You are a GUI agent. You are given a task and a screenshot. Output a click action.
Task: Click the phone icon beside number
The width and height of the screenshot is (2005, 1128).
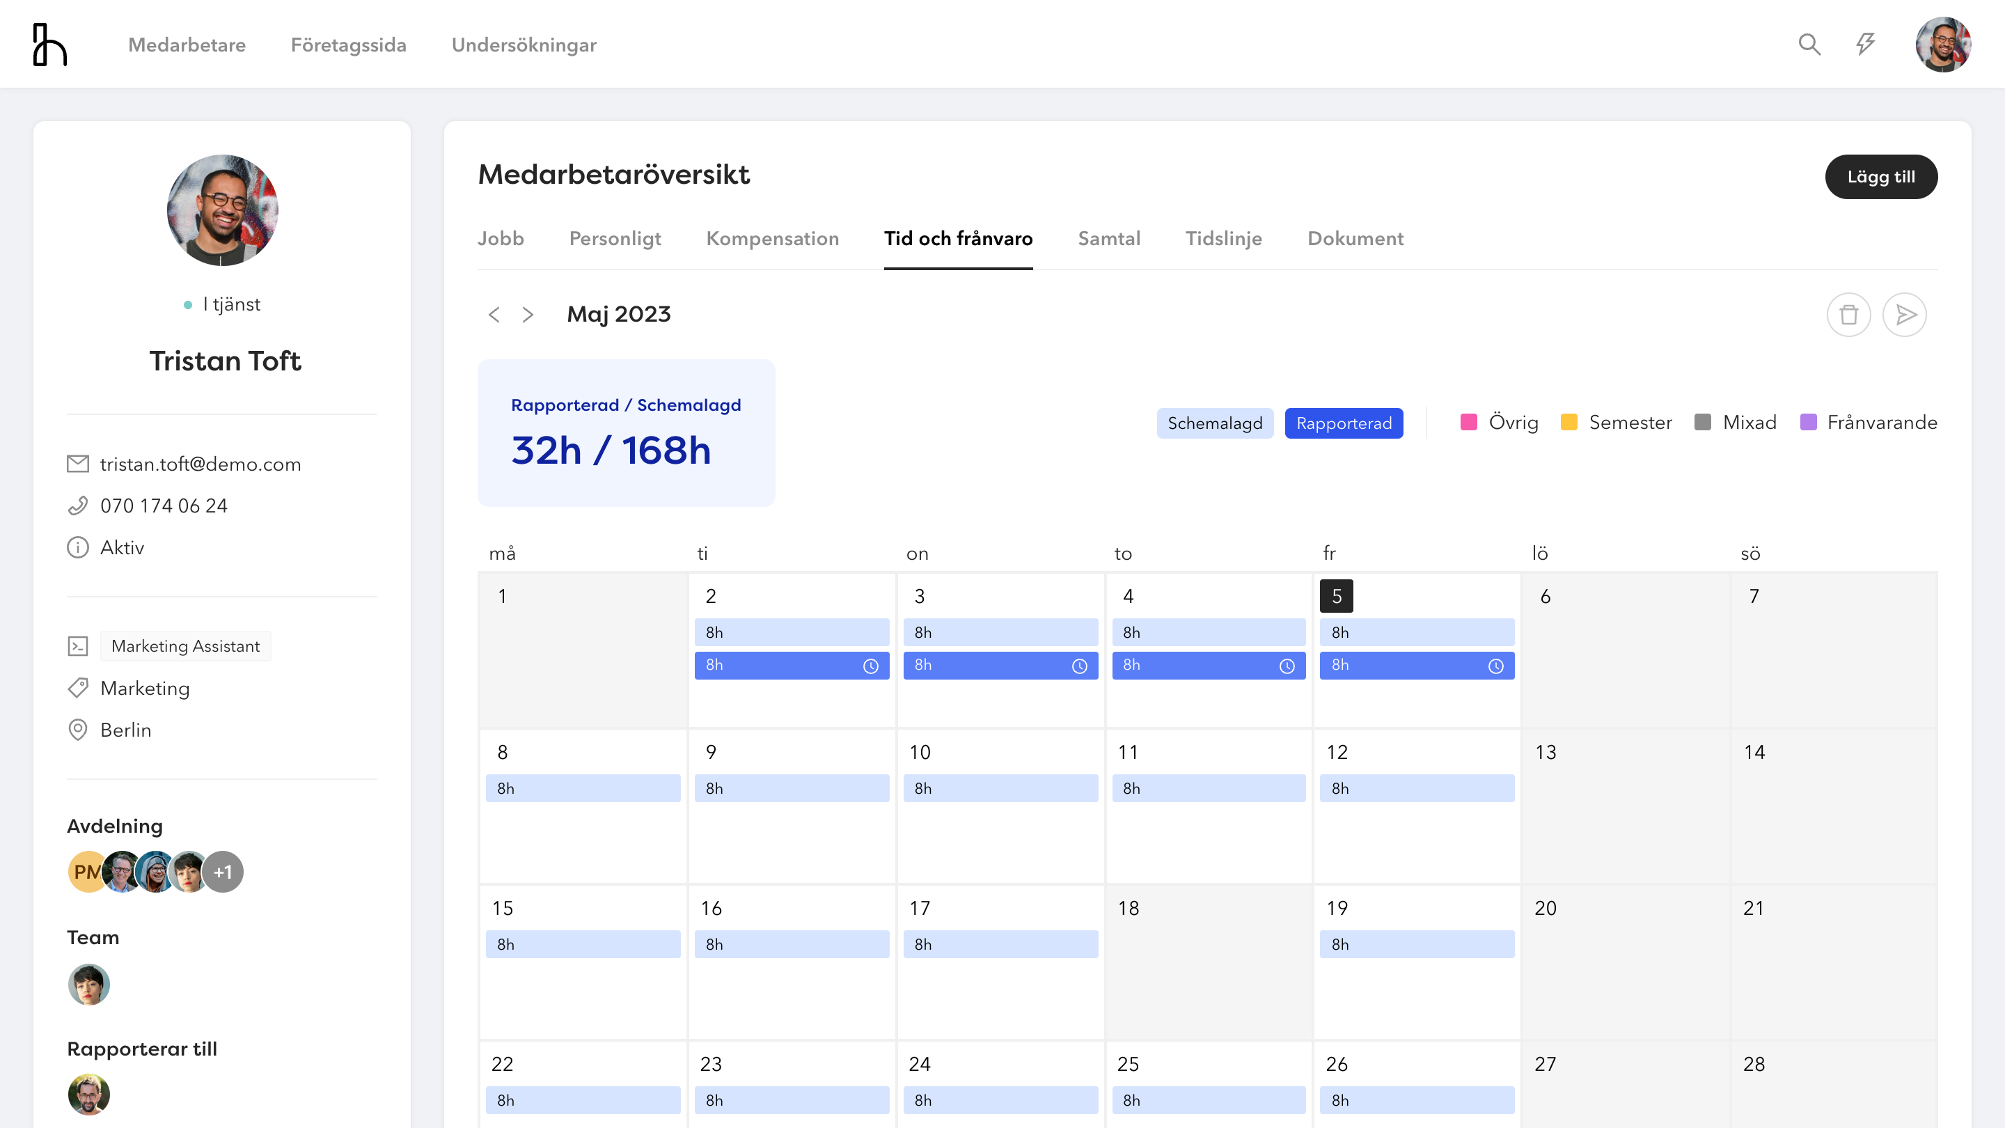click(78, 506)
